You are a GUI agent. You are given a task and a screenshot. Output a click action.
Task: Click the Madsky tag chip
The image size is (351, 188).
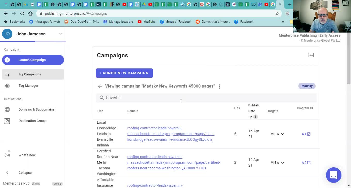click(307, 86)
